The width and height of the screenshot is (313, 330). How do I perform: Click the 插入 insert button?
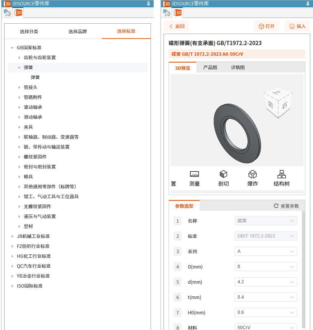[x=297, y=26]
